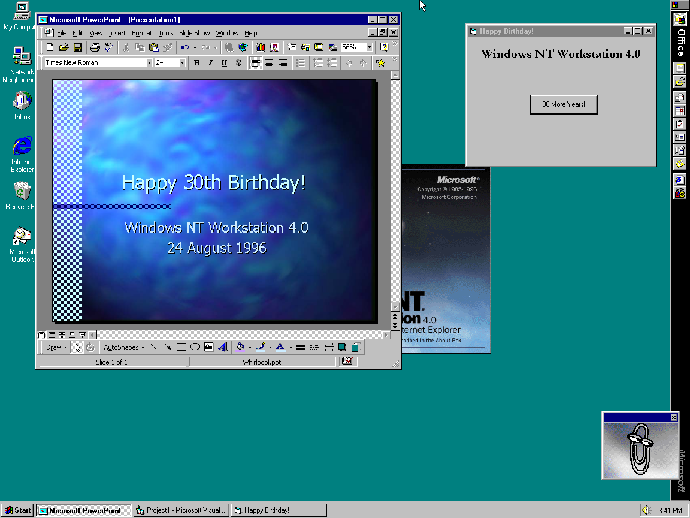Toggle text Shadow formatting
690x518 pixels.
point(238,63)
